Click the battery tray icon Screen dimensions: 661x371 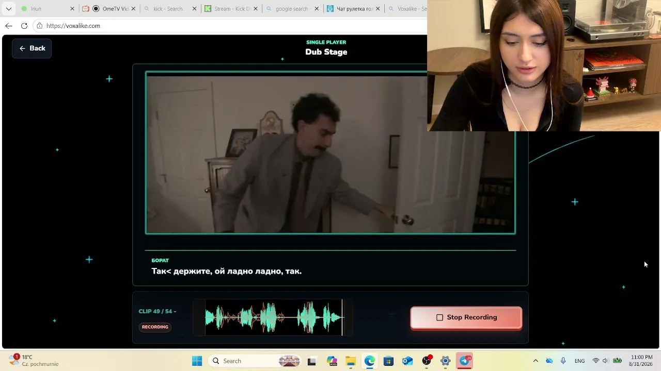[x=617, y=361]
